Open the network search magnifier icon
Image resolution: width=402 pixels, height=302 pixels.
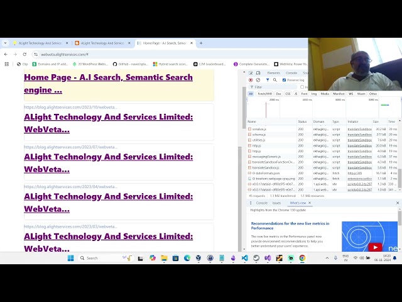(275, 80)
